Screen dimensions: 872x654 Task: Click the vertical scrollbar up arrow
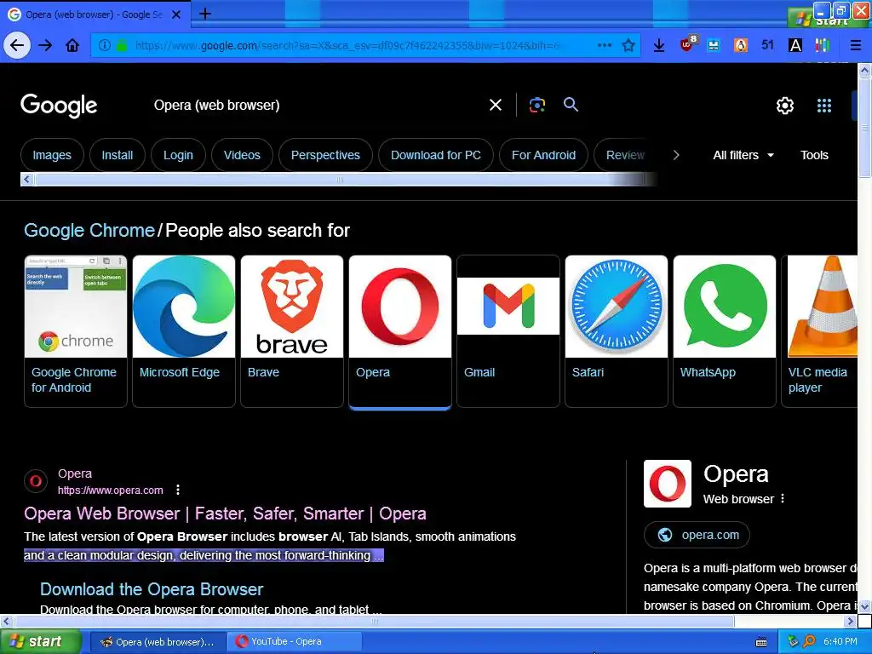point(864,71)
